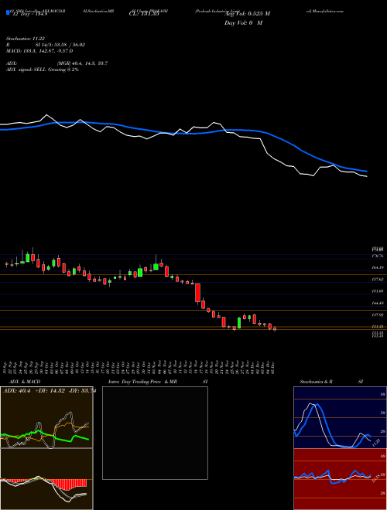Select the 'Day Vol: 0 M' value
Image resolution: width=387 pixels, height=510 pixels.
tap(243, 23)
